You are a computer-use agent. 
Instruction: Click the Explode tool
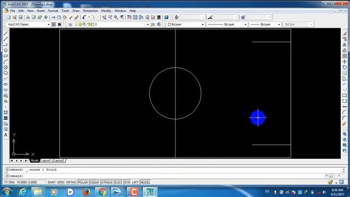pyautogui.click(x=345, y=124)
